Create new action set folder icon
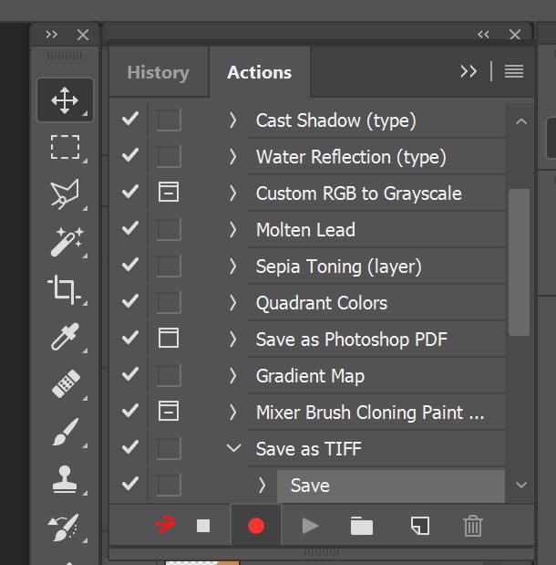 click(362, 526)
